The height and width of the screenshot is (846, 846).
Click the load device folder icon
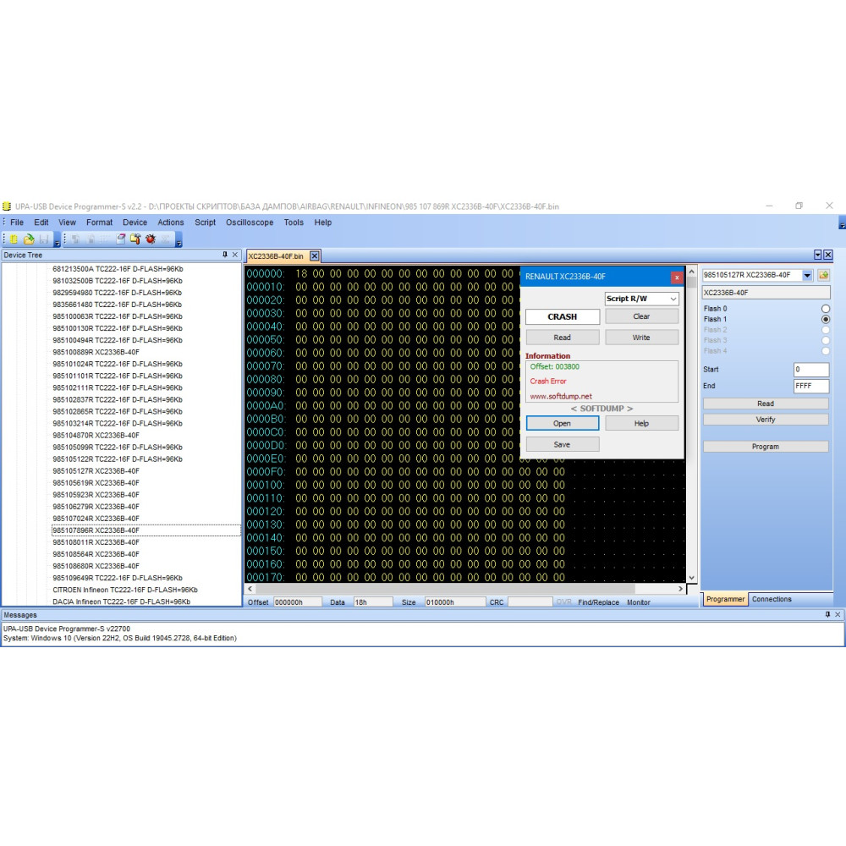click(x=823, y=275)
